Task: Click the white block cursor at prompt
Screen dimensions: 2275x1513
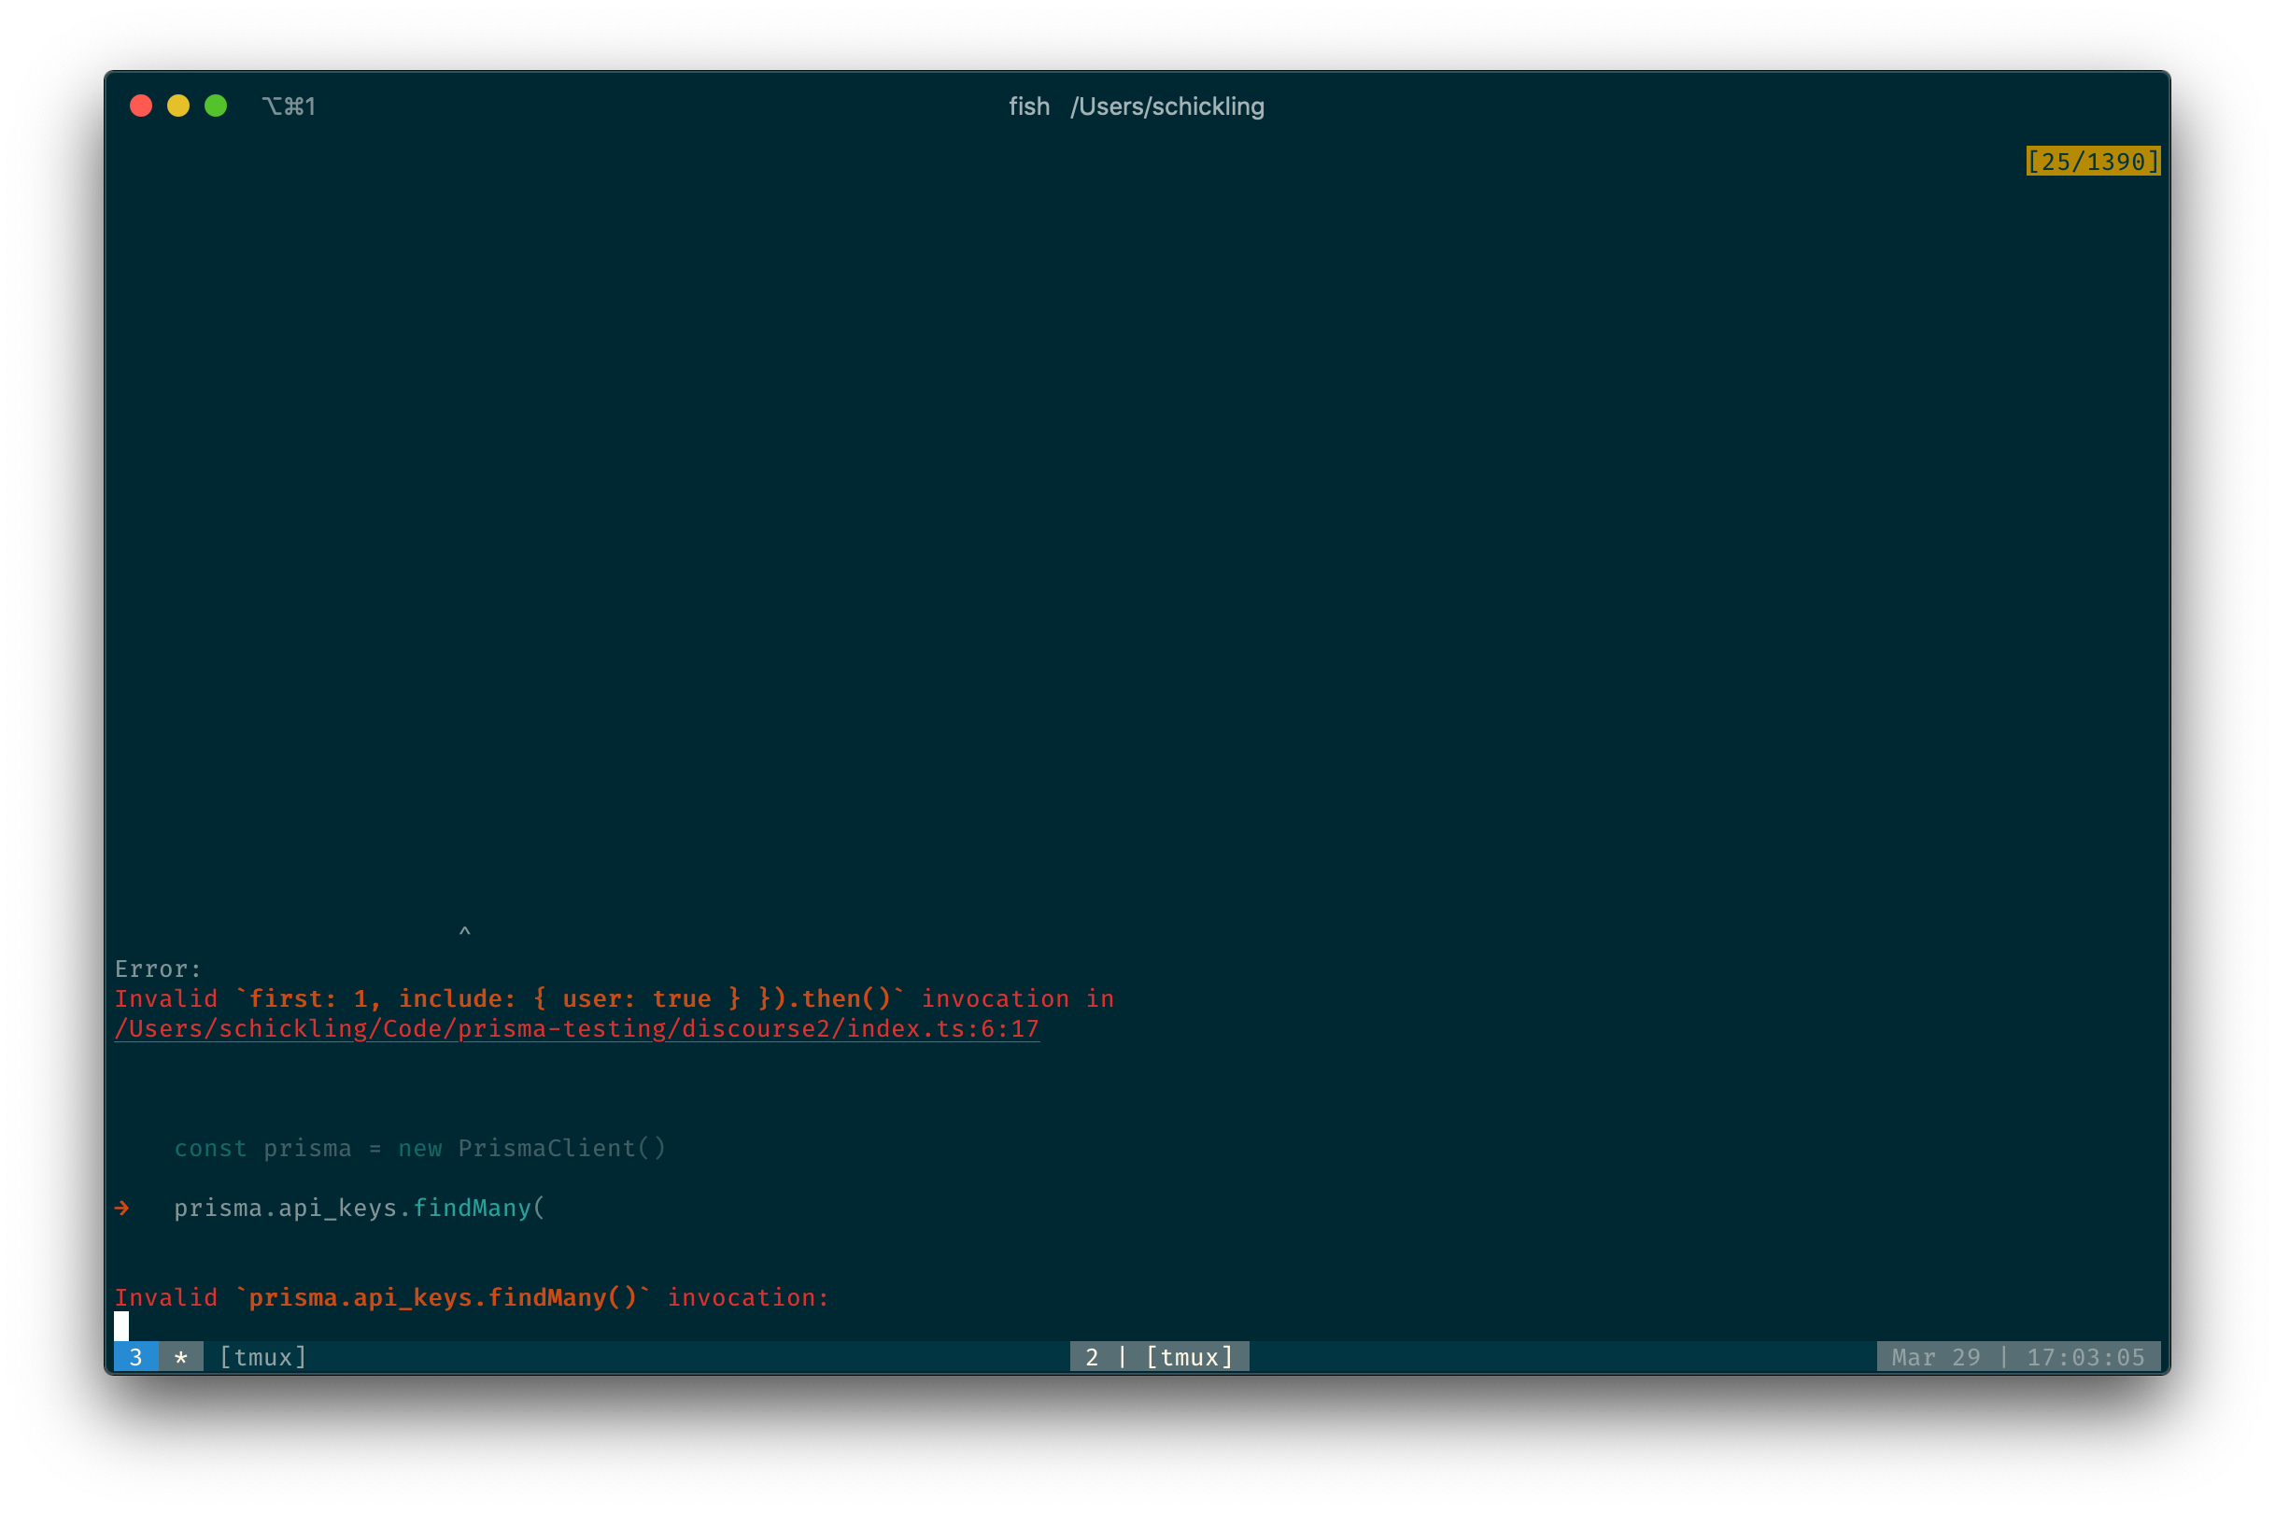Action: pos(121,1326)
